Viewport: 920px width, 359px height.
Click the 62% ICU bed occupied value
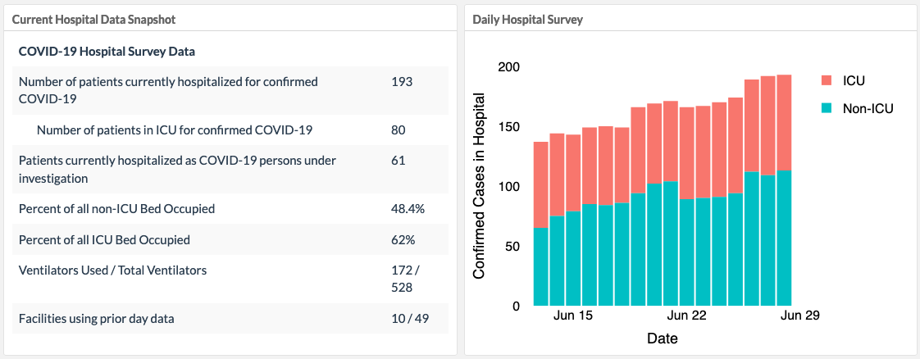click(403, 240)
